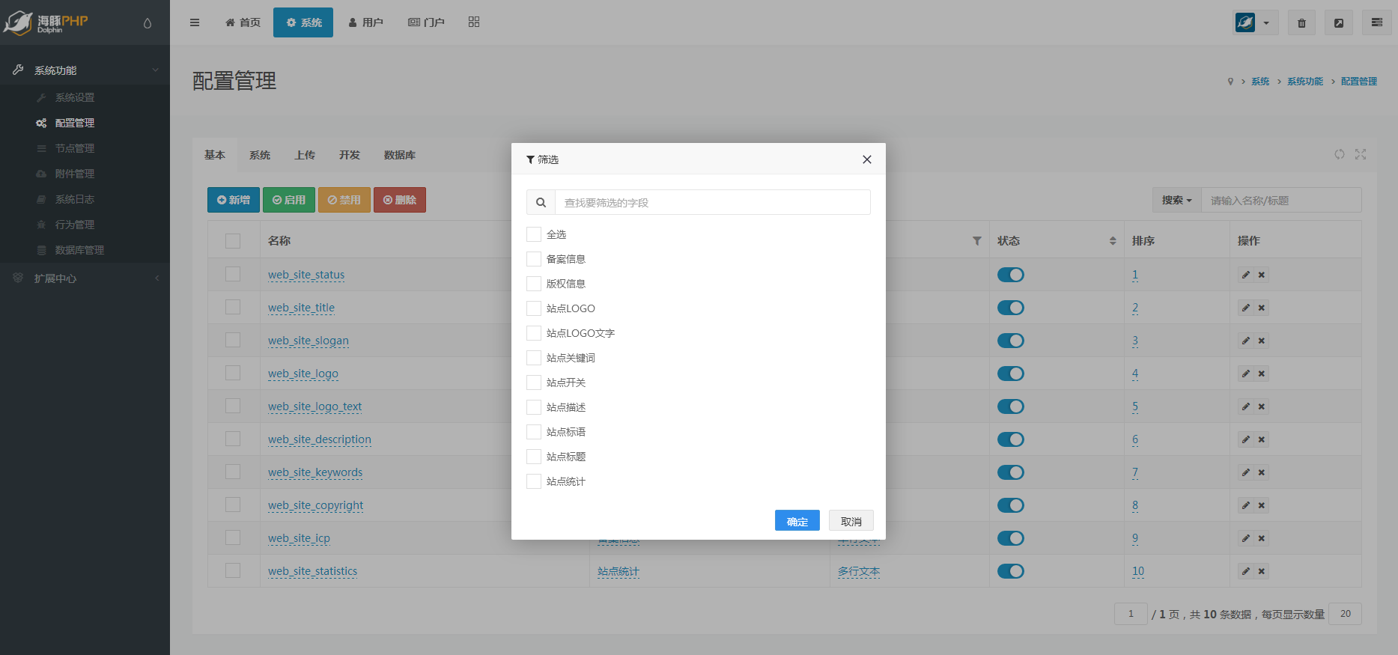Check the 站点LOGO filter option
1398x655 pixels.
click(x=534, y=308)
